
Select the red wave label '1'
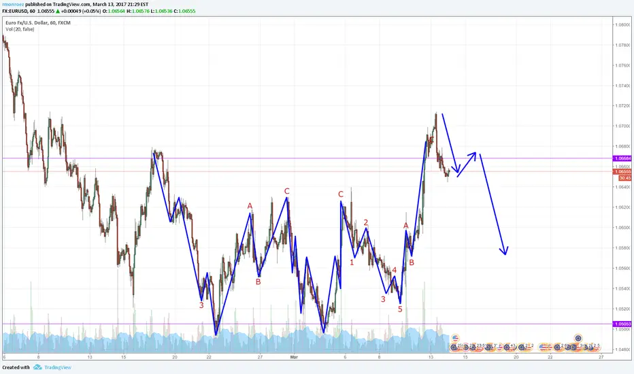point(352,262)
